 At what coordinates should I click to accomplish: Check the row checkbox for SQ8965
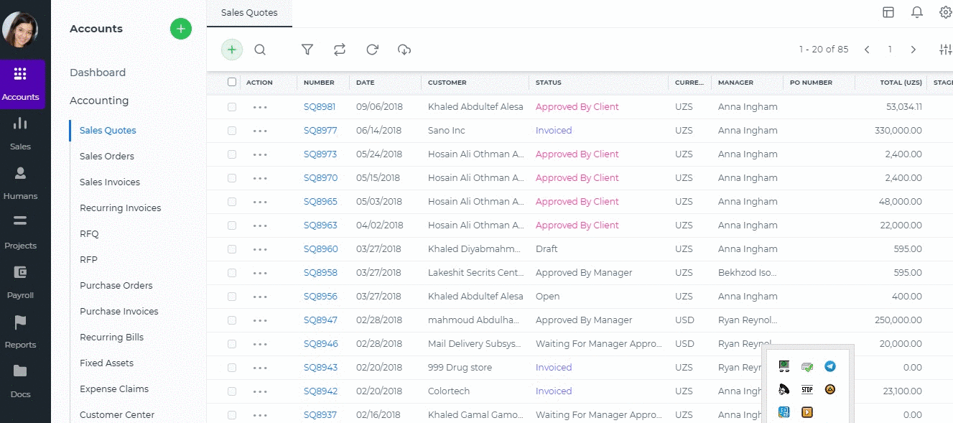pos(231,202)
